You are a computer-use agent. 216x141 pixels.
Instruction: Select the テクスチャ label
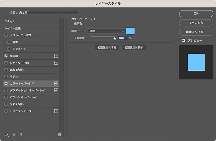[19, 49]
